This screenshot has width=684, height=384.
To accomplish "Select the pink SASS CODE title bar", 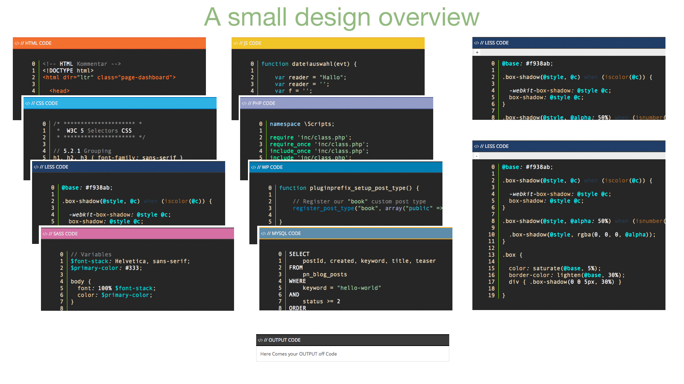I will [138, 234].
